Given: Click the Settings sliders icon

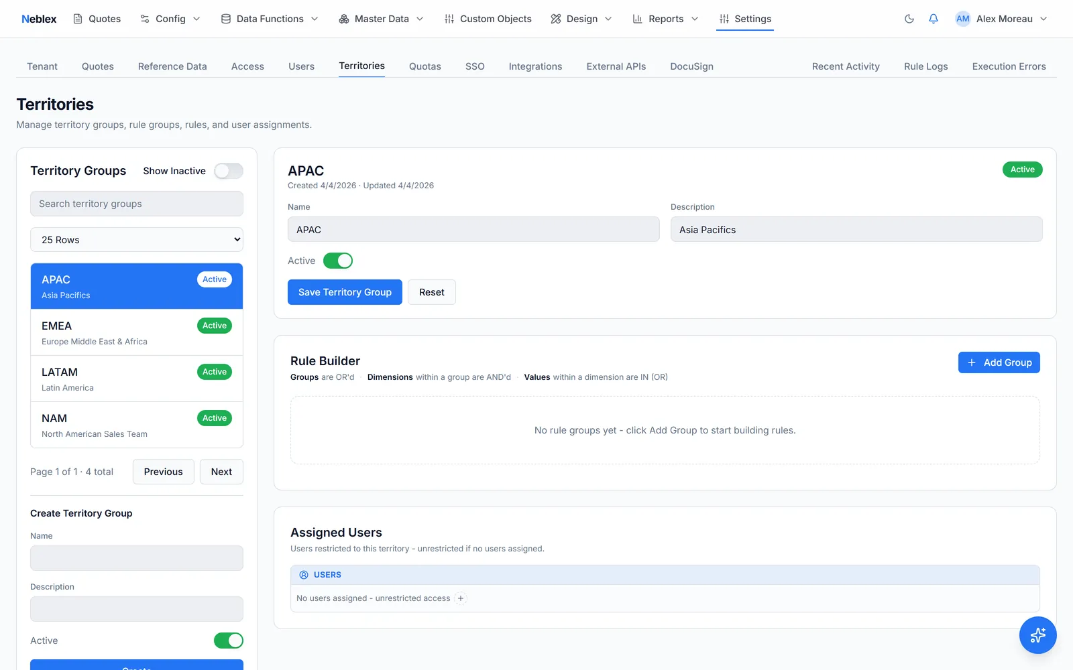Looking at the screenshot, I should [724, 19].
